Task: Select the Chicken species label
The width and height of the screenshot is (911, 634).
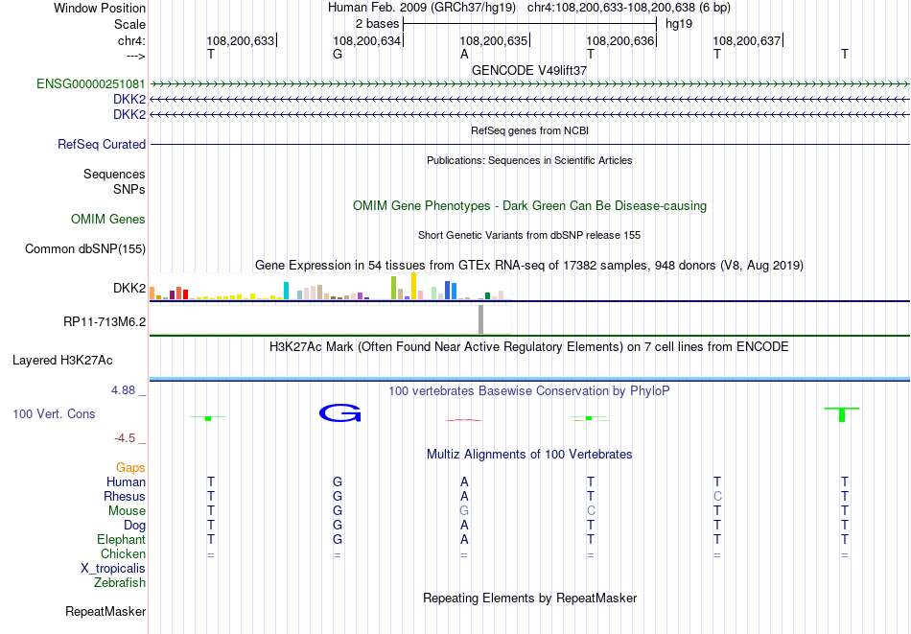Action: click(x=123, y=553)
